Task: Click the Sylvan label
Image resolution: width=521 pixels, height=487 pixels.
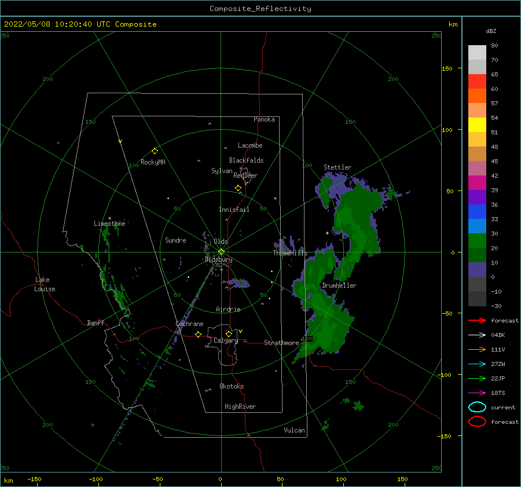Action: 222,171
